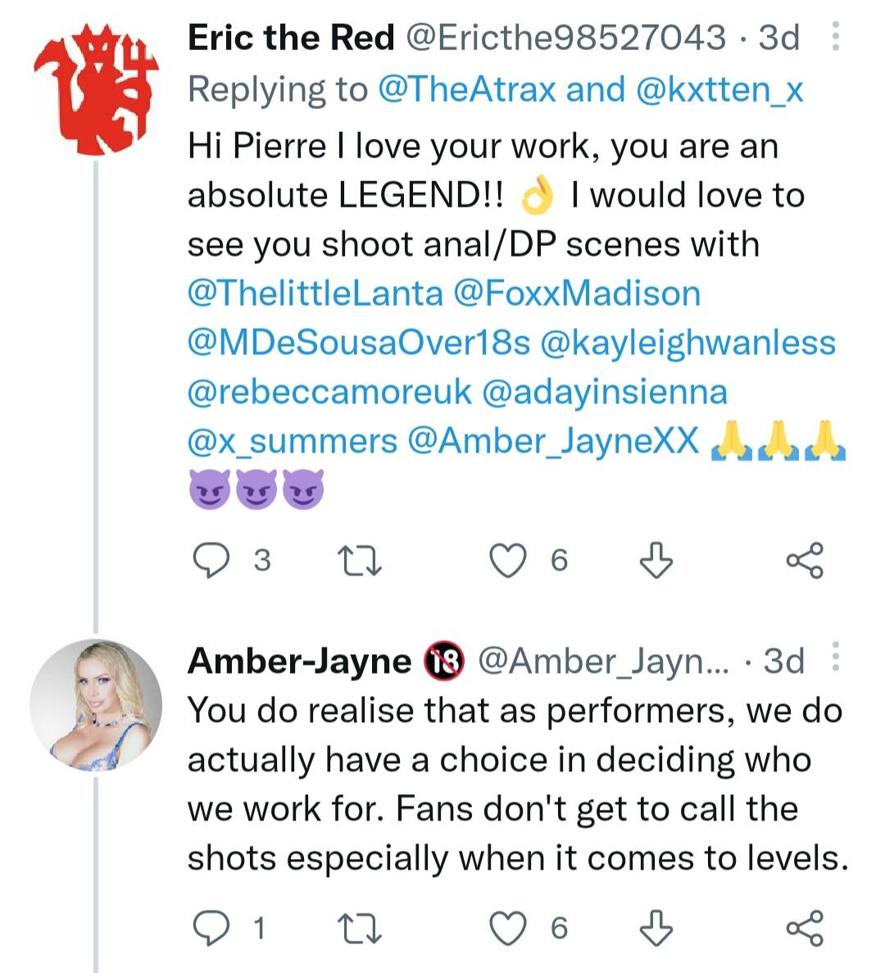
Task: Share Eric the Red's tweet
Action: pos(804,560)
